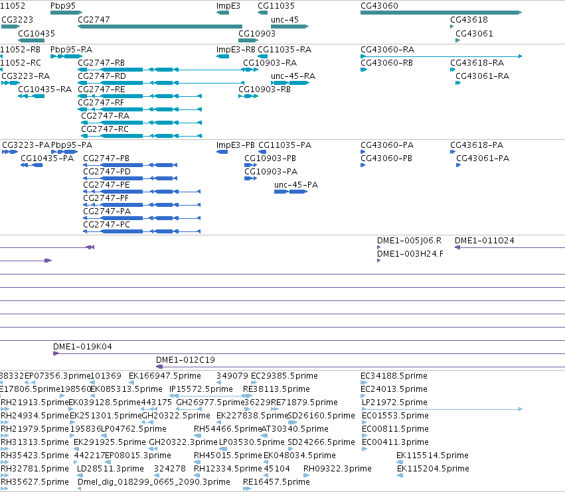Click the CG11035-RA transcript label
Image resolution: width=565 pixels, height=492 pixels.
point(285,49)
